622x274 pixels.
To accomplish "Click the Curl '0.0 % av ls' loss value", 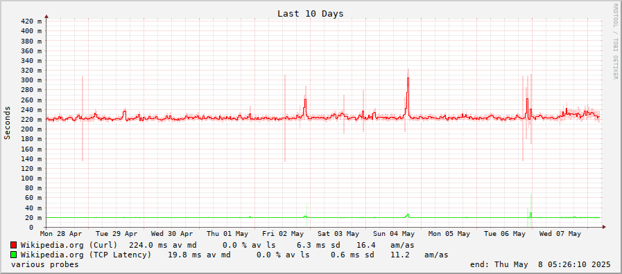I will tap(249, 245).
